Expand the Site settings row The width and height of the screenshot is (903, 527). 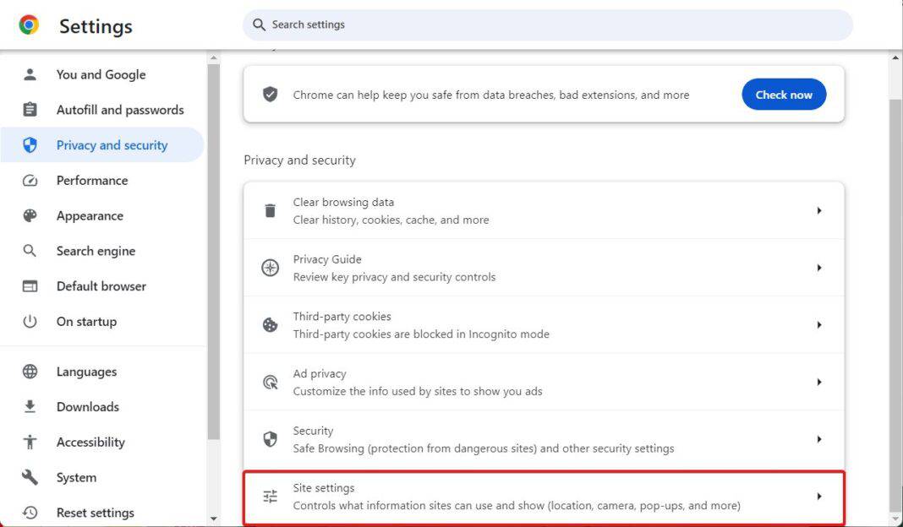click(541, 496)
